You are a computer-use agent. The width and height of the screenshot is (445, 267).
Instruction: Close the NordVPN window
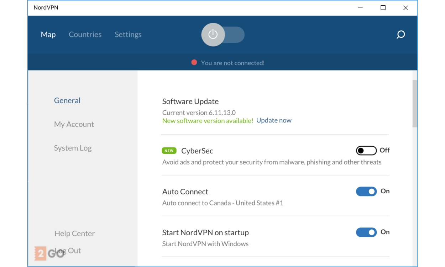click(405, 8)
